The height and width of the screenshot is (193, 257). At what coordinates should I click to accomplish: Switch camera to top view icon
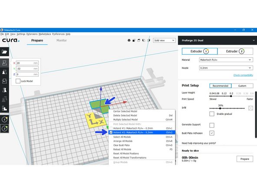139,40
